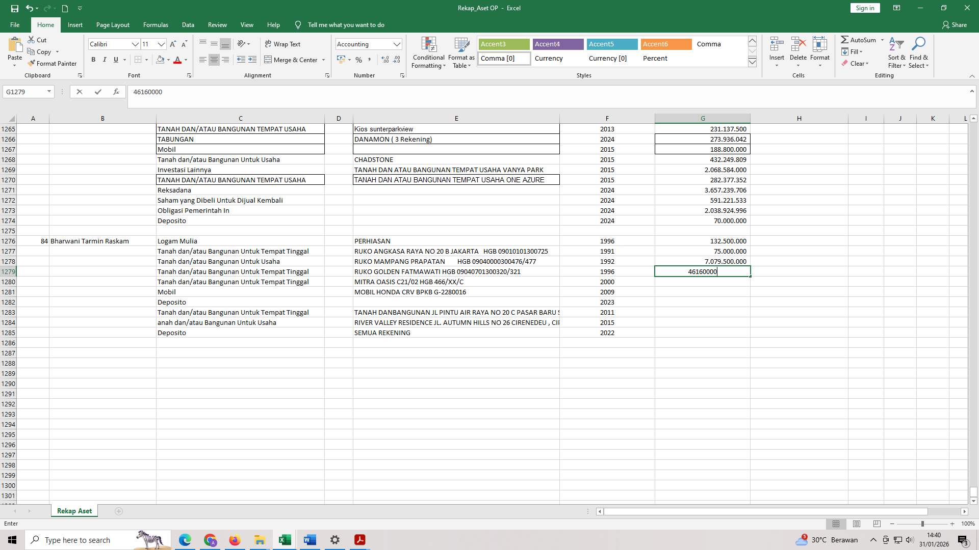Click the Rekap Aset sheet tab

point(74,510)
